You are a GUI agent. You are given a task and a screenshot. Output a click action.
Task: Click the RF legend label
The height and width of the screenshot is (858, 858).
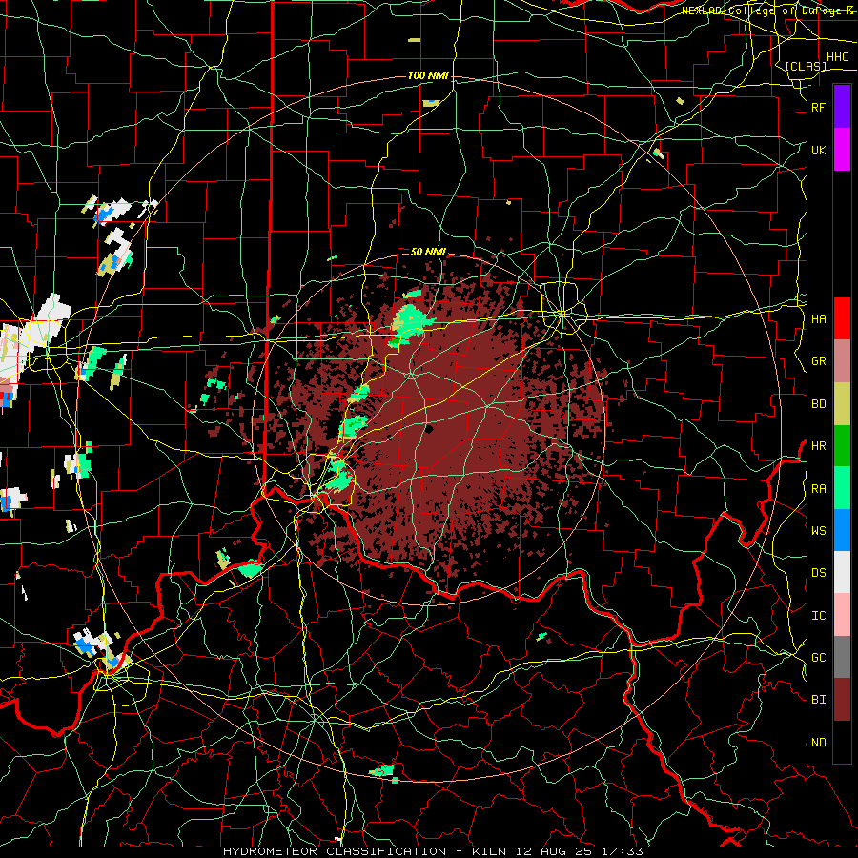819,108
